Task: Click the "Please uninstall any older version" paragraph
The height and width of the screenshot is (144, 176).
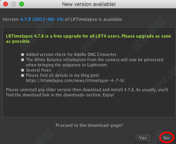Action: coord(87,92)
